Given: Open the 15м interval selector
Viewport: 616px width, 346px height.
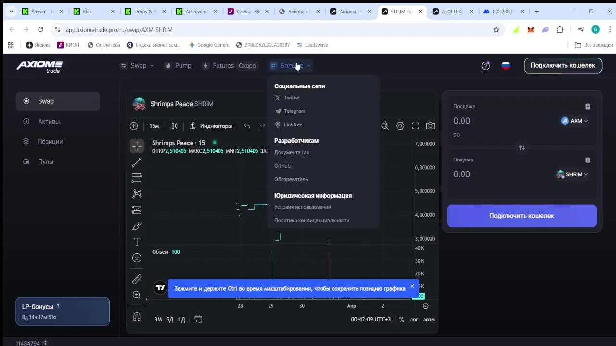Looking at the screenshot, I should click(x=154, y=126).
